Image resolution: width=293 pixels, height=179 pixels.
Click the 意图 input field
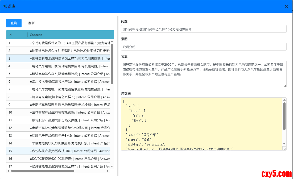[204, 47]
